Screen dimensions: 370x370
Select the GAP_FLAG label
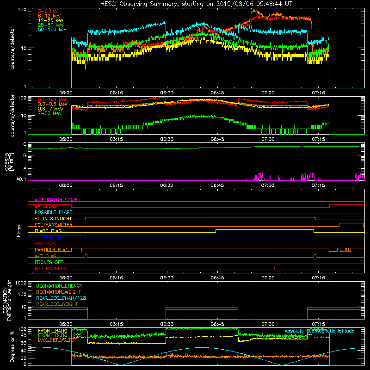pos(45,206)
